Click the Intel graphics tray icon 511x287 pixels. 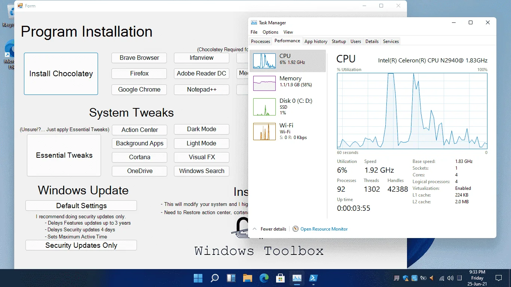[x=414, y=278]
